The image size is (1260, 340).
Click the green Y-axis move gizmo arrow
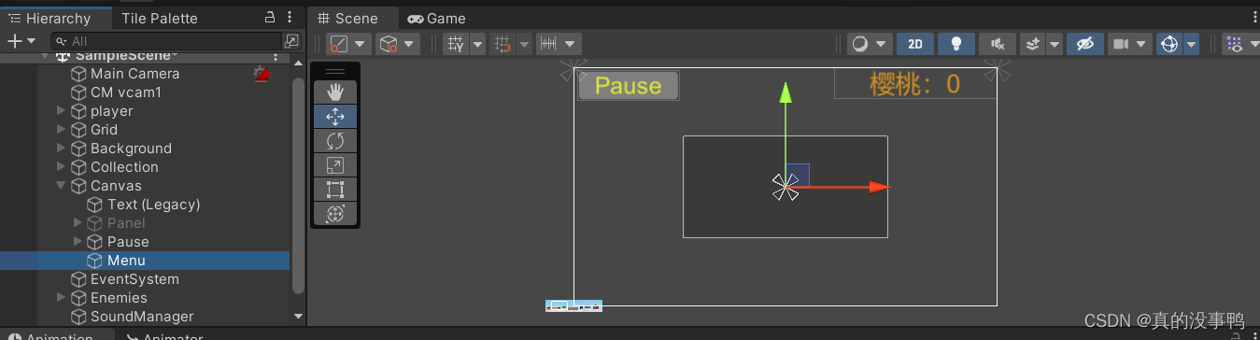786,92
